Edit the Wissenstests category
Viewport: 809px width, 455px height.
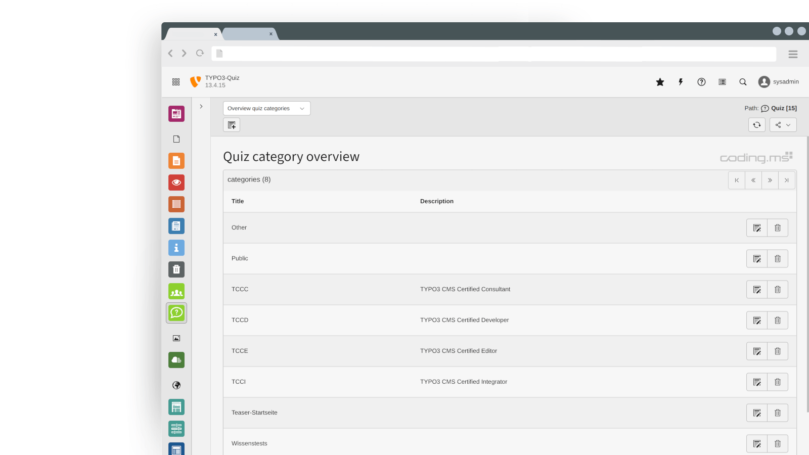[757, 444]
